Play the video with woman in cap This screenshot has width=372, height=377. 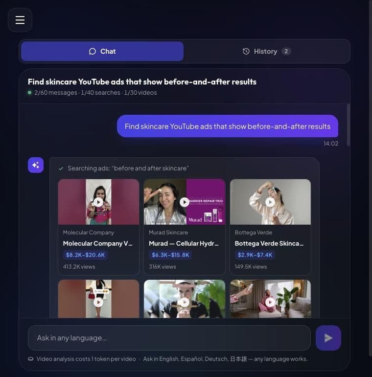tap(185, 302)
